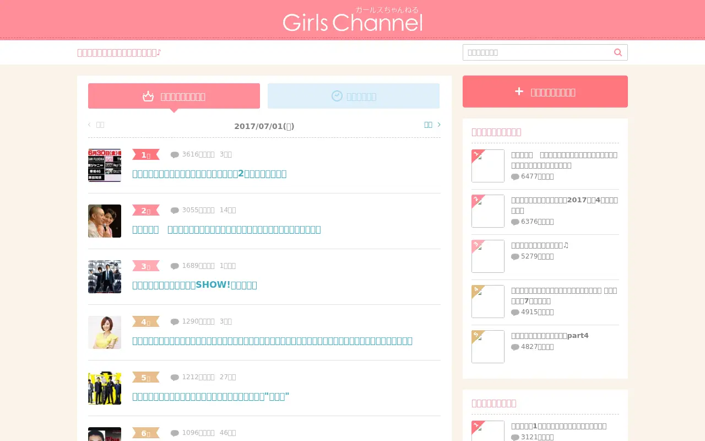Click comment bubble icon beside 3616 comments
705x441 pixels.
[175, 154]
